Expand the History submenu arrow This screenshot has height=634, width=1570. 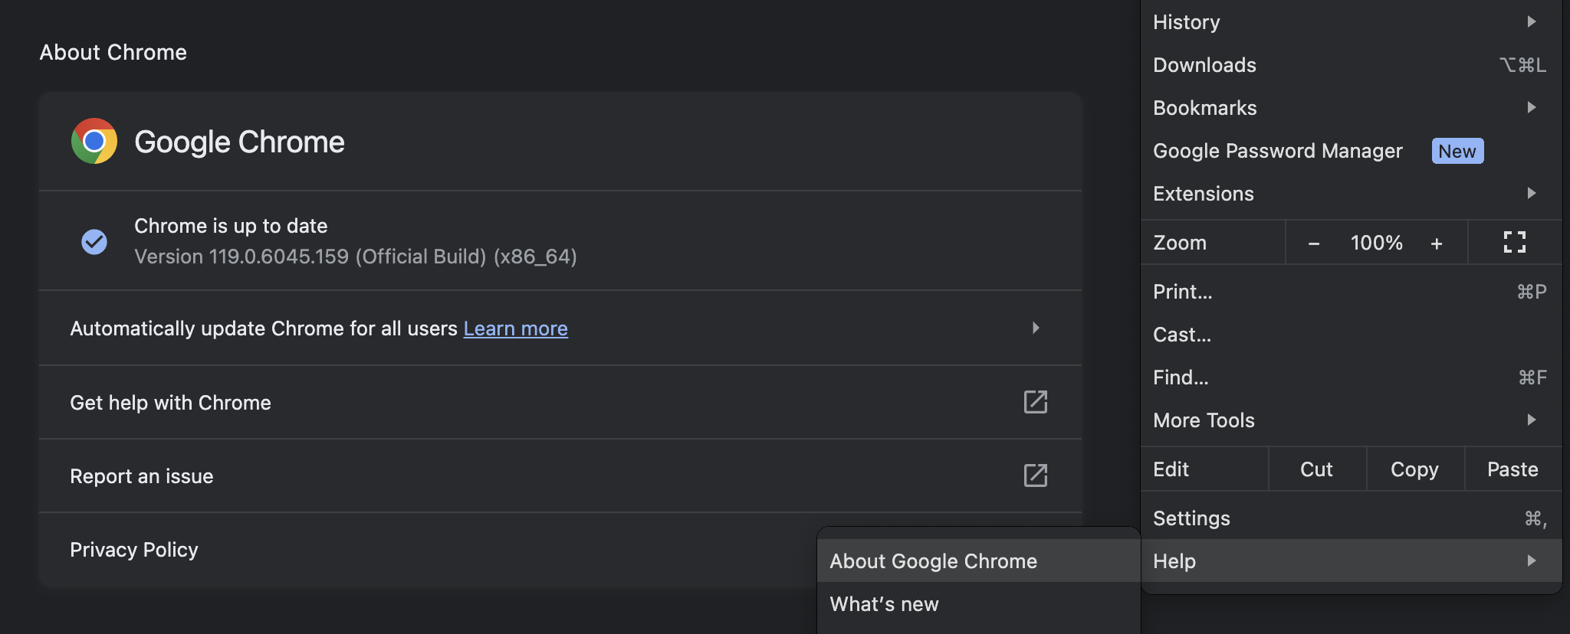point(1531,22)
